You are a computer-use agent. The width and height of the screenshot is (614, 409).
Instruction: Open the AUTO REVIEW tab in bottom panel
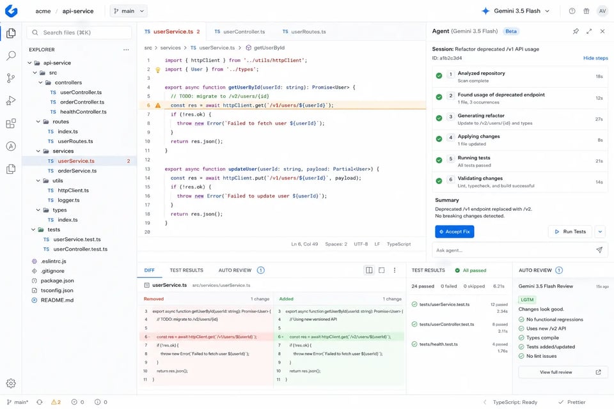(241, 270)
